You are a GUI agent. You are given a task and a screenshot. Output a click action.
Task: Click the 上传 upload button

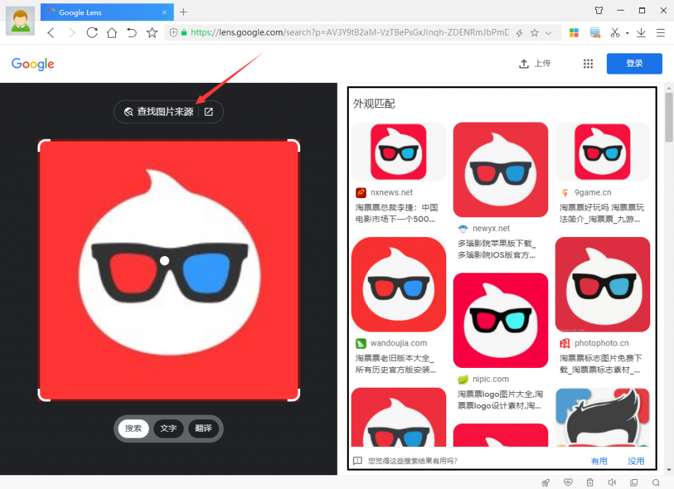pyautogui.click(x=534, y=64)
